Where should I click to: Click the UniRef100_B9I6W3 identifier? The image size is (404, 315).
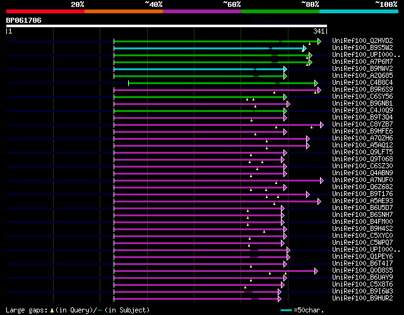(362, 292)
